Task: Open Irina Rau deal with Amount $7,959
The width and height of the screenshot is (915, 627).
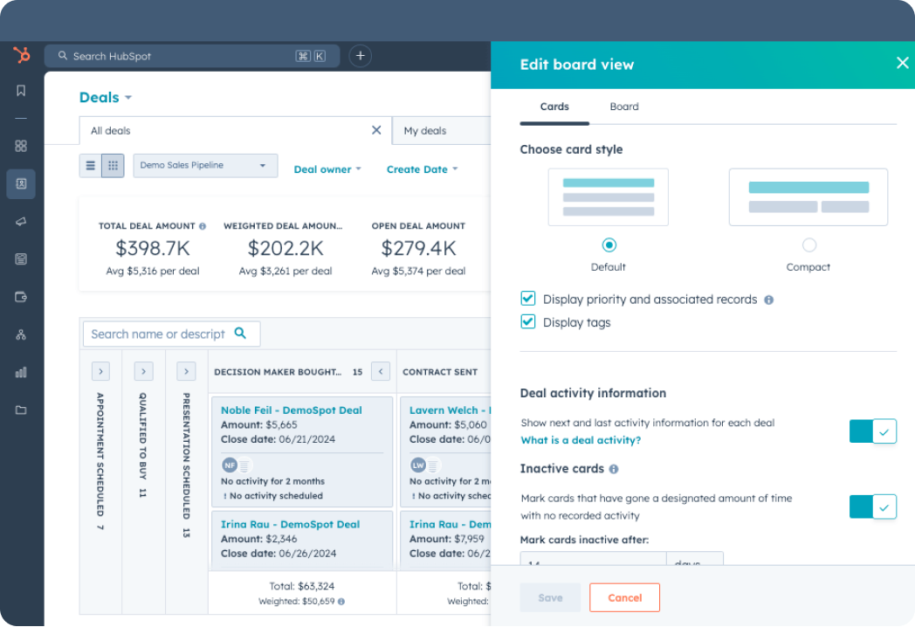Action: pos(450,524)
